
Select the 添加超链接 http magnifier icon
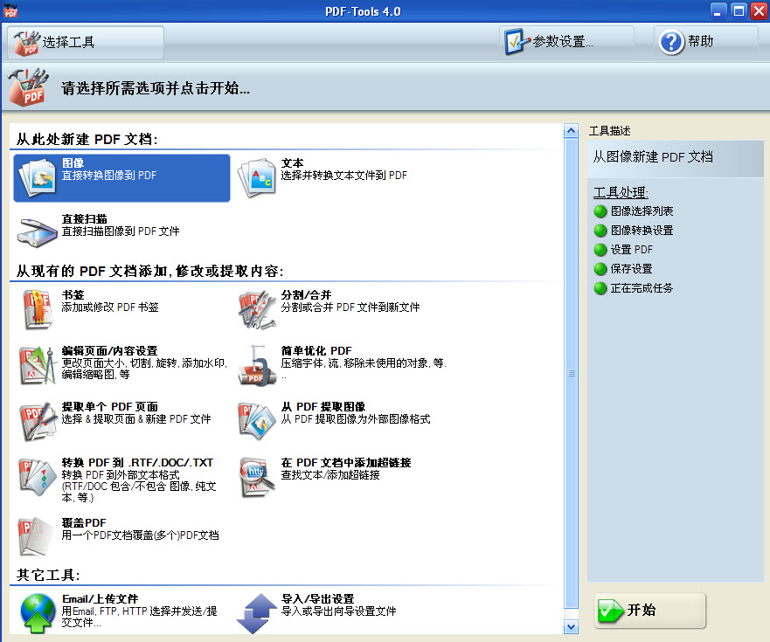click(x=257, y=478)
